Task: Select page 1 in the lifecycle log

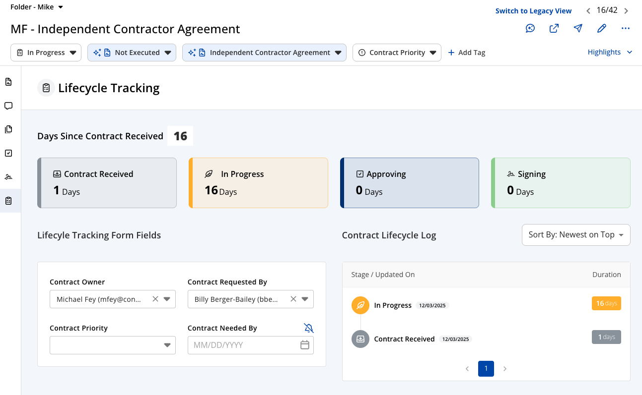Action: point(486,369)
